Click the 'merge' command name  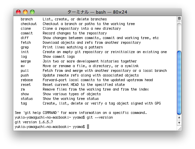[26, 61]
